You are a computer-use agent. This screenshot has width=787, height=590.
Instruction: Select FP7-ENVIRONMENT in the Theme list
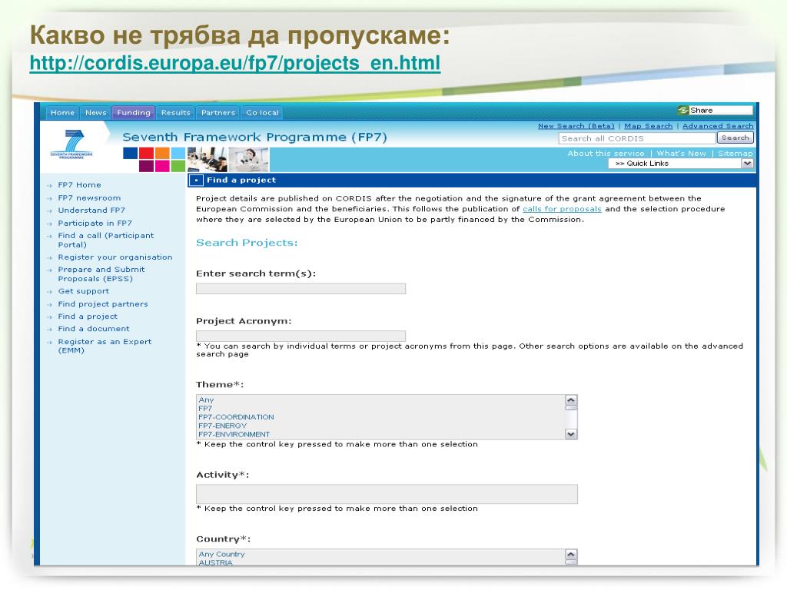234,434
